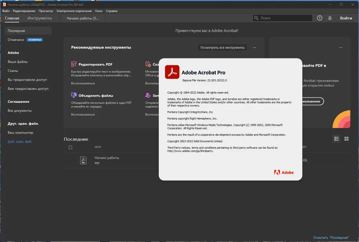Switch to the Инструменты tab
The width and height of the screenshot is (359, 242).
39,18
